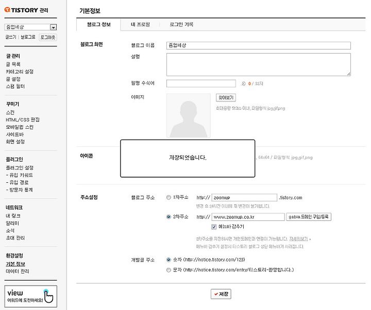
Task: Select the 문자 individual post address option
Action: click(168, 270)
